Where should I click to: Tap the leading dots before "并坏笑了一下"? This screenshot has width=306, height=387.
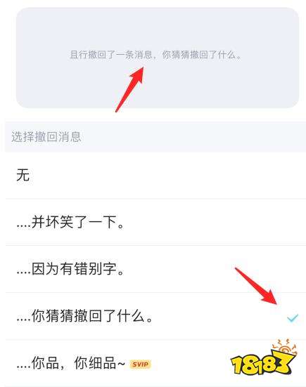(24, 226)
